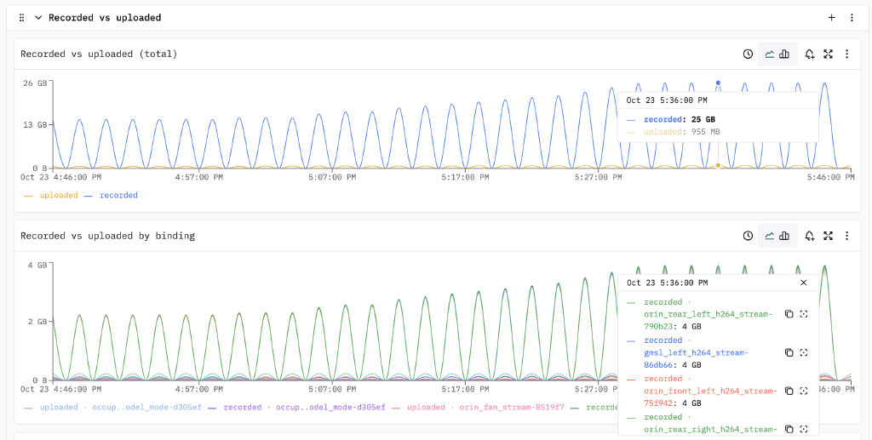Click the orange uploaded data point marker
872x440 pixels.
[x=718, y=166]
